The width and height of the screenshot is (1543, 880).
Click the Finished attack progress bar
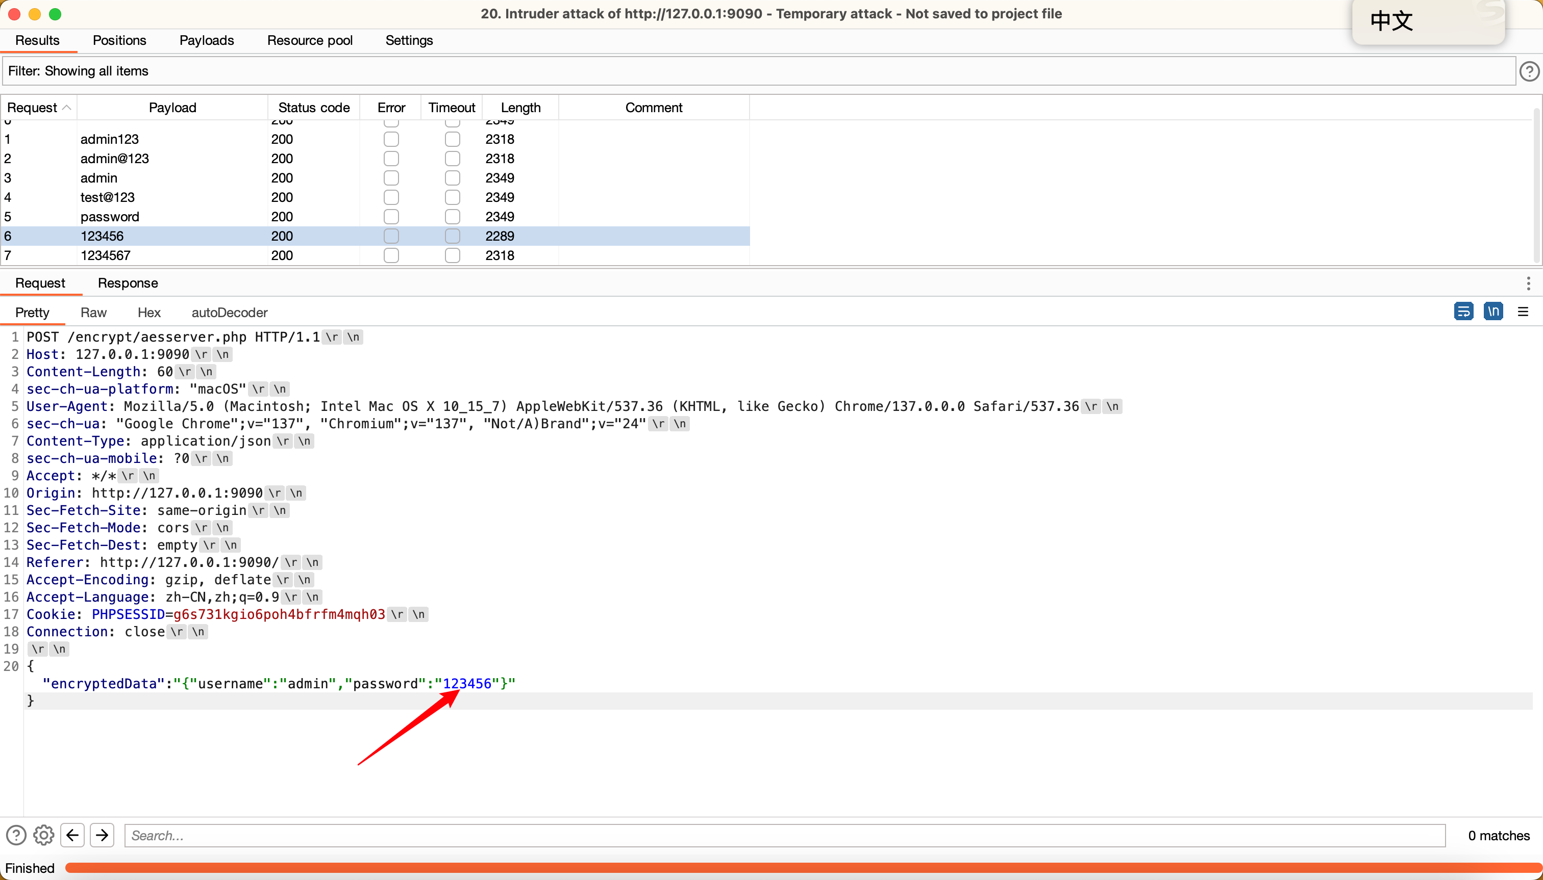pyautogui.click(x=803, y=868)
